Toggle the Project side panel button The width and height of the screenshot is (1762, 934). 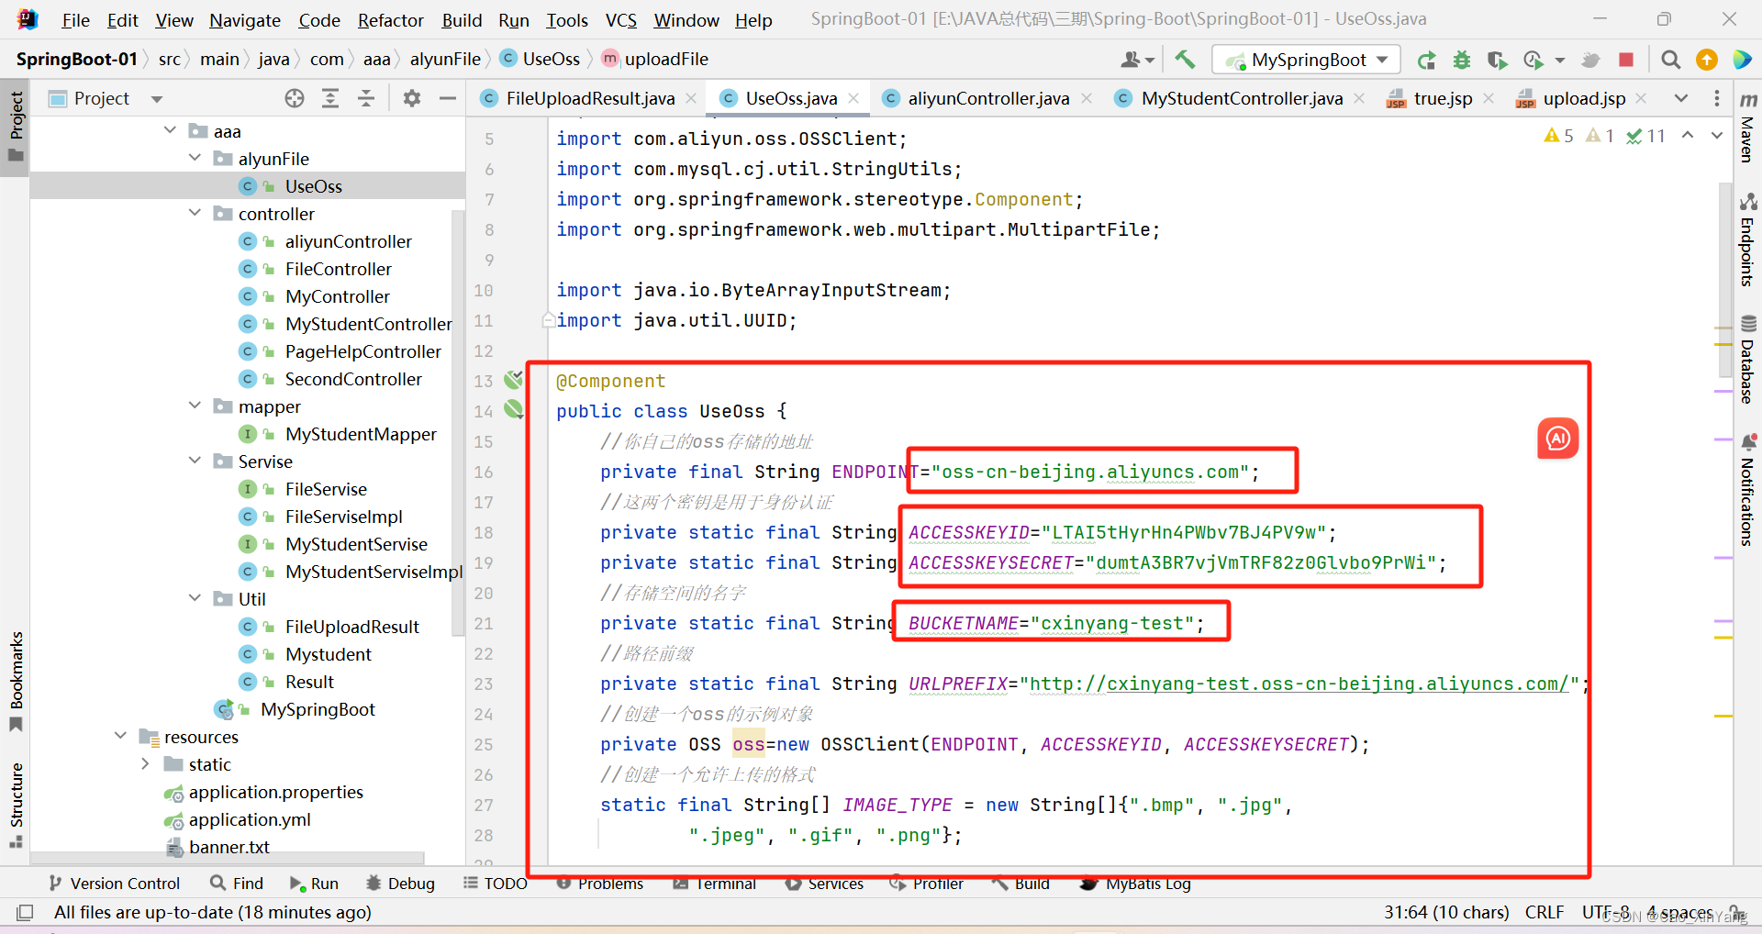click(16, 127)
